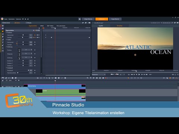Click the preview scrubber playhead
Screen dimensions: 179x134
coord(136,71)
